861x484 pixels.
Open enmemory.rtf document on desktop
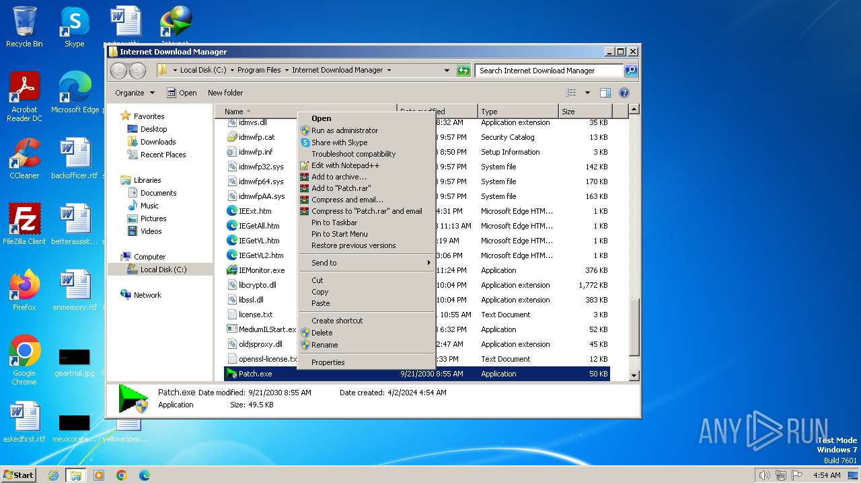(x=75, y=290)
